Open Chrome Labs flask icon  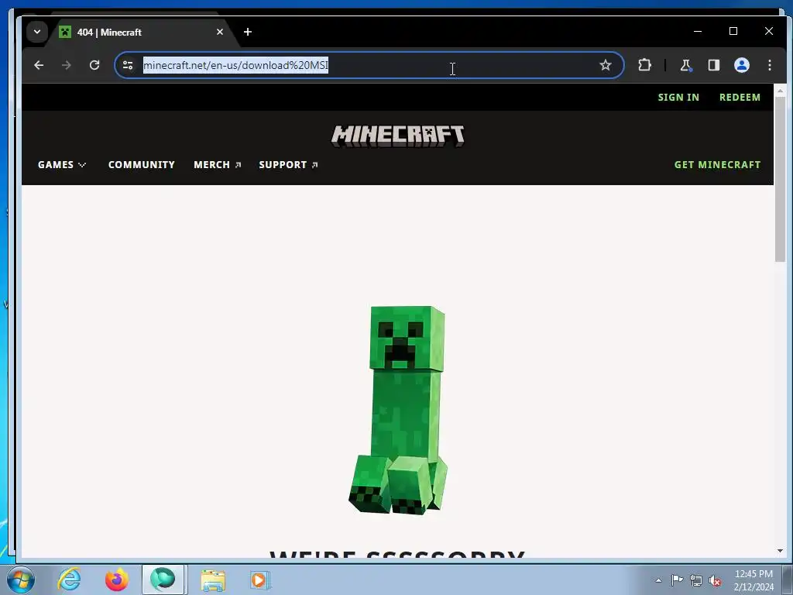tap(685, 65)
